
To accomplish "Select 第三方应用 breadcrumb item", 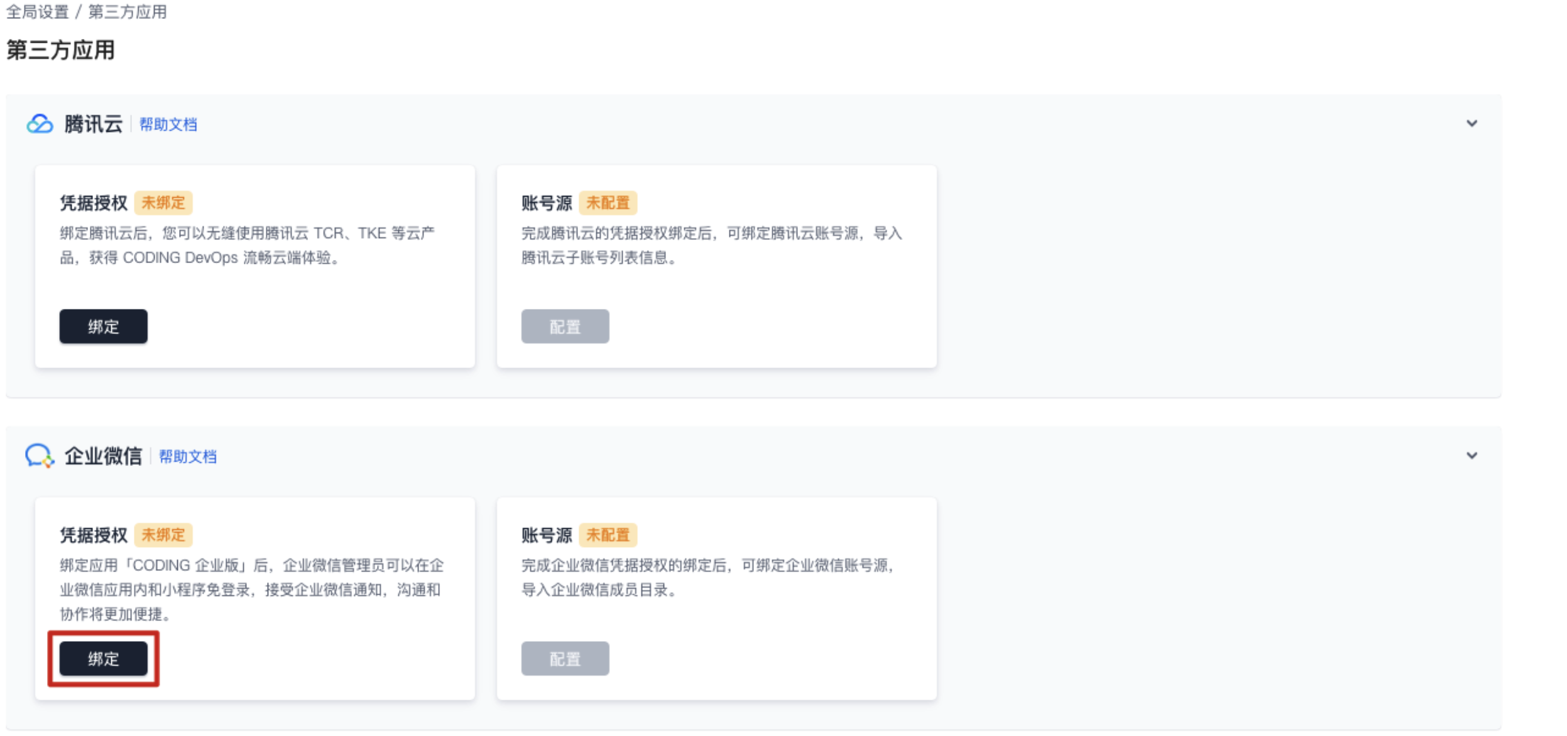I will (x=128, y=12).
